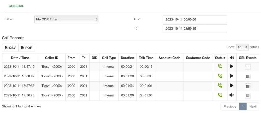Export call records as CSV
Image resolution: width=261 pixels, height=113 pixels.
10,48
